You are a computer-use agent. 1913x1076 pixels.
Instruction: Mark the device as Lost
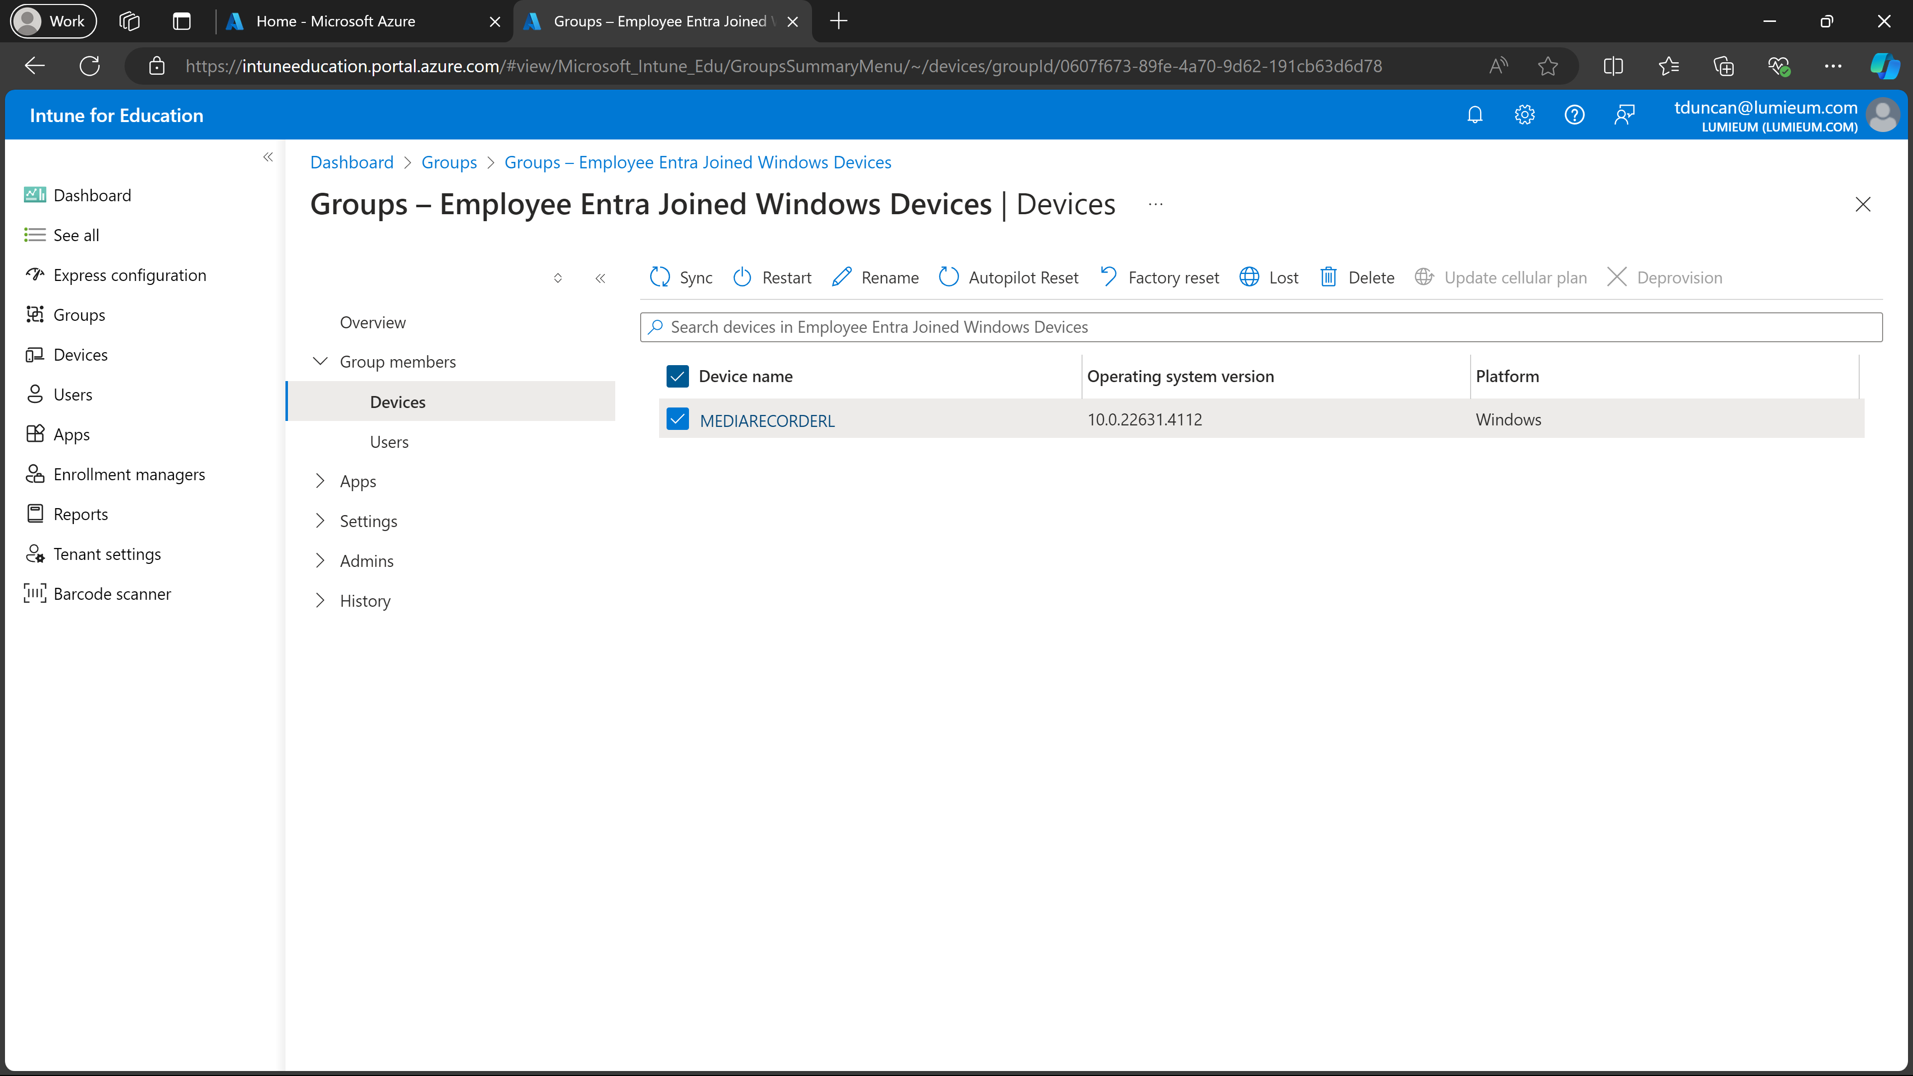(x=1268, y=278)
